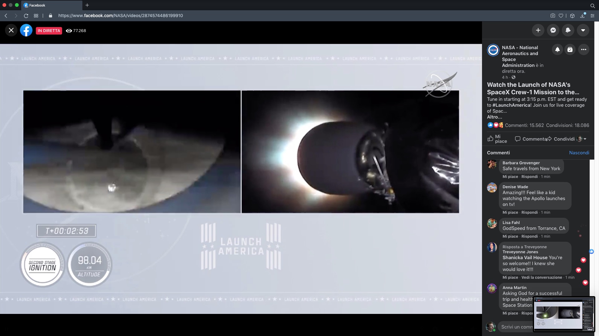Click the Scrivi un commento field
Image resolution: width=599 pixels, height=336 pixels.
(x=515, y=327)
